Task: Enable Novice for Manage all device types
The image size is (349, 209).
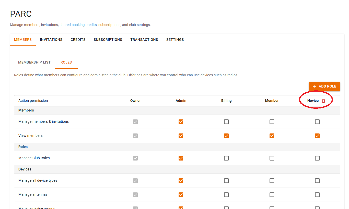Action: pyautogui.click(x=317, y=181)
